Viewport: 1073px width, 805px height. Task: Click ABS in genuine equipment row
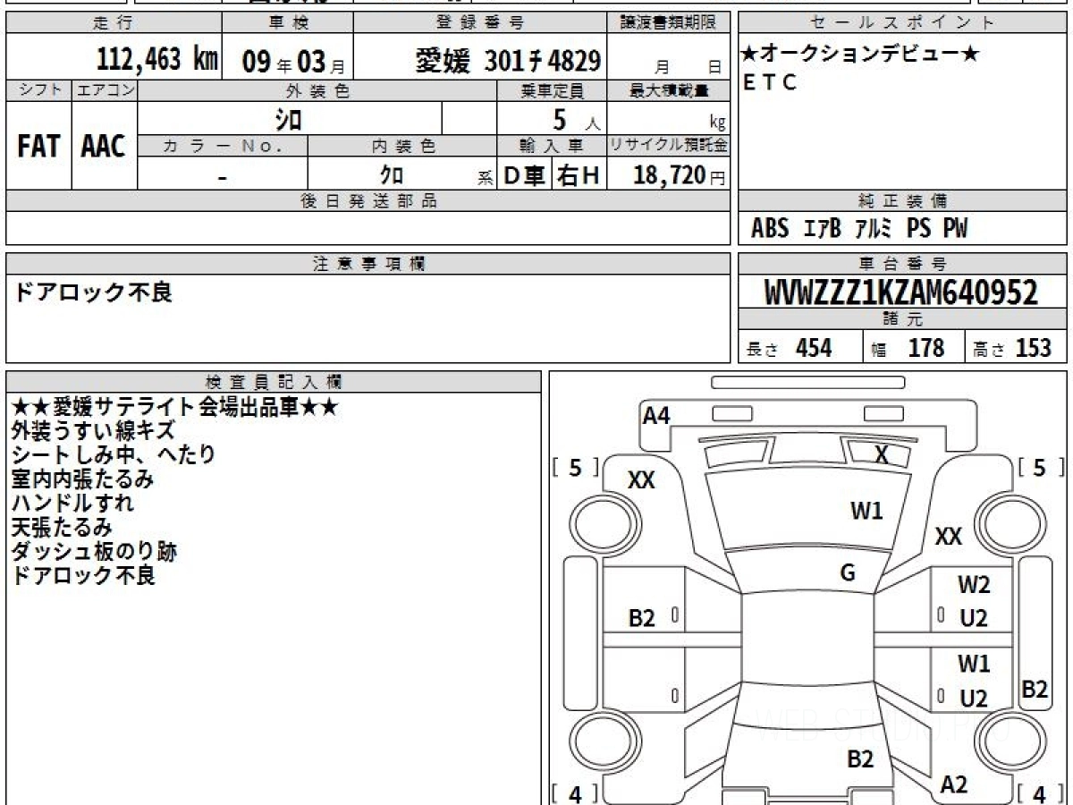tap(770, 229)
